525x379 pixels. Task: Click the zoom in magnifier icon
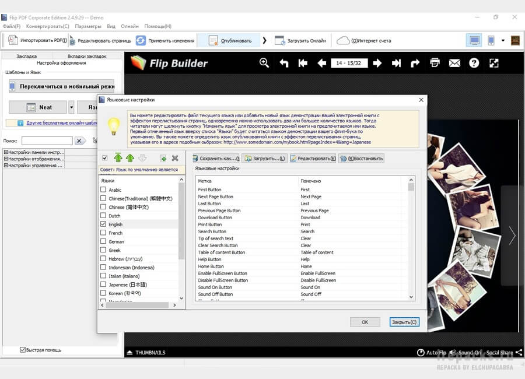(264, 62)
